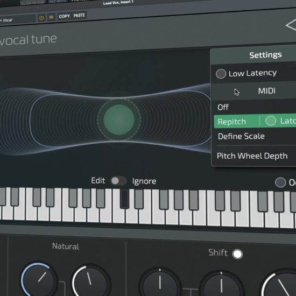Toggle the Shift enable button
The width and height of the screenshot is (296, 296).
(237, 254)
